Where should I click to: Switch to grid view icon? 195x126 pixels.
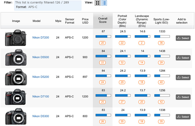click(98, 3)
